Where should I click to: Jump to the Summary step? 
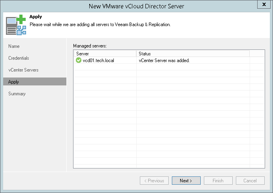[x=17, y=94]
